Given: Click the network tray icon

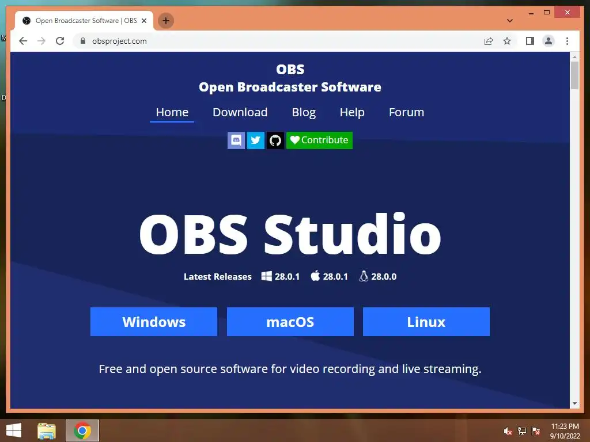Looking at the screenshot, I should (x=522, y=431).
